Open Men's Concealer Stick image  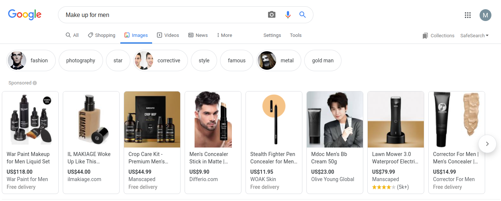tap(213, 119)
